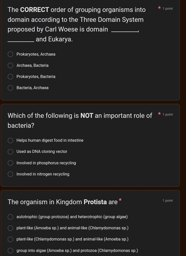Click the bacteria role question text
186x256 pixels.
click(80, 120)
